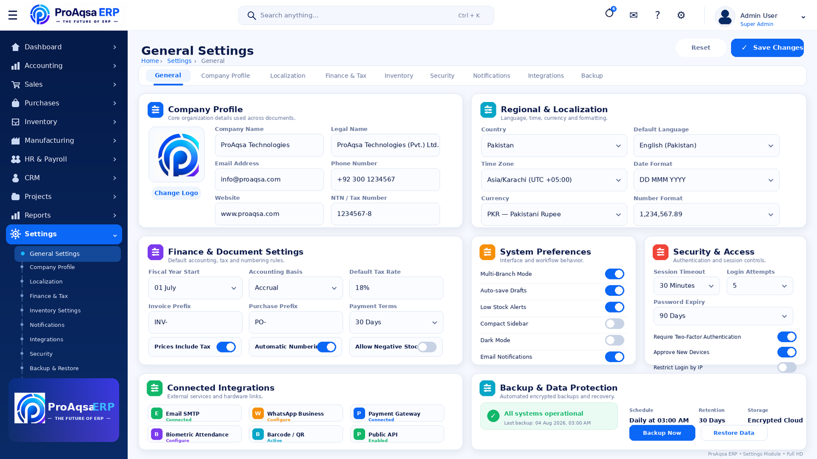The height and width of the screenshot is (459, 817).
Task: Open the Time Zone dropdown
Action: coord(554,180)
